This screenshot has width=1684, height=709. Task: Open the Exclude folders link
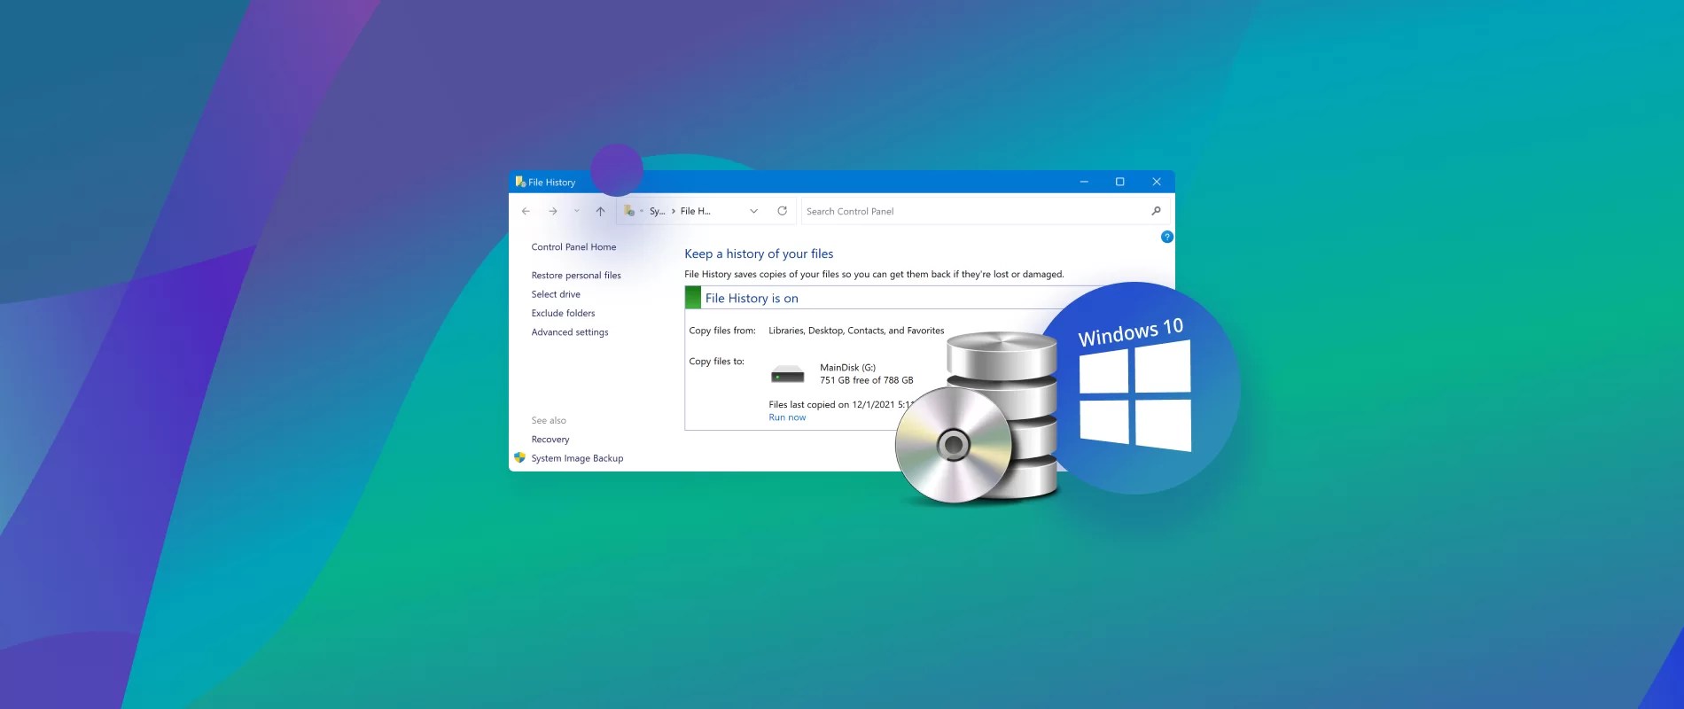pos(563,313)
